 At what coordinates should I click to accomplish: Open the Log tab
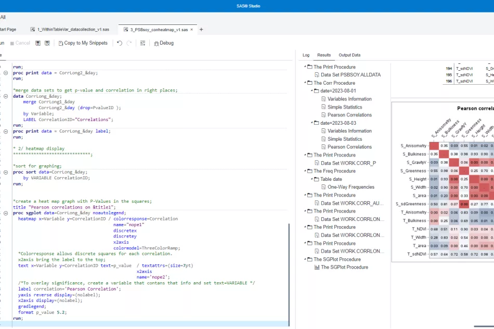click(x=306, y=55)
